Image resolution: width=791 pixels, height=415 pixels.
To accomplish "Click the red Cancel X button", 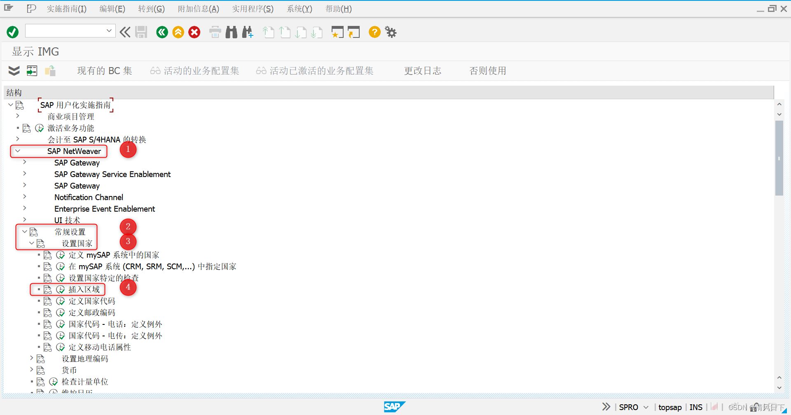I will pyautogui.click(x=194, y=32).
